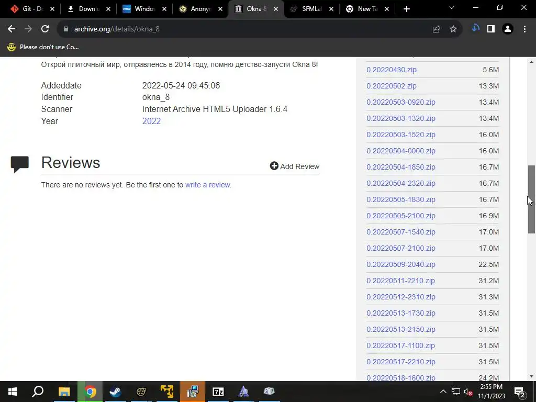Viewport: 536px width, 402px height.
Task: Open Windows taskbar search
Action: point(38,392)
